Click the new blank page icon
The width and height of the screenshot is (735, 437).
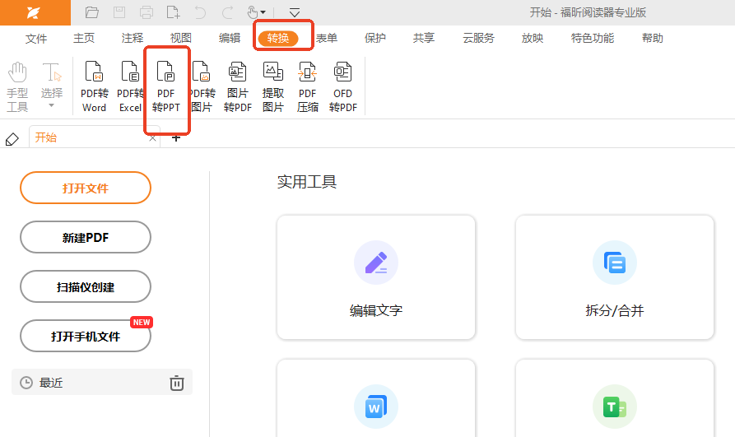pyautogui.click(x=173, y=12)
